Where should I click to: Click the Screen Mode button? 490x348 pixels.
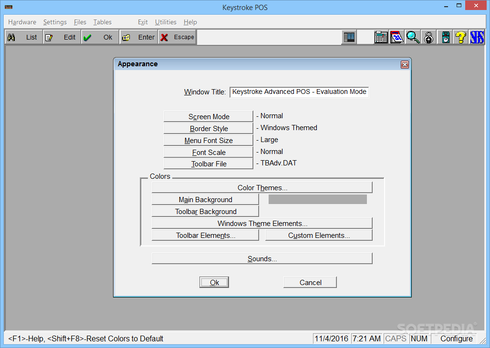click(209, 116)
